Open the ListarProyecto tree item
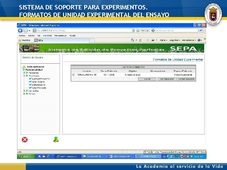This screenshot has height=170, width=227. tap(39, 88)
